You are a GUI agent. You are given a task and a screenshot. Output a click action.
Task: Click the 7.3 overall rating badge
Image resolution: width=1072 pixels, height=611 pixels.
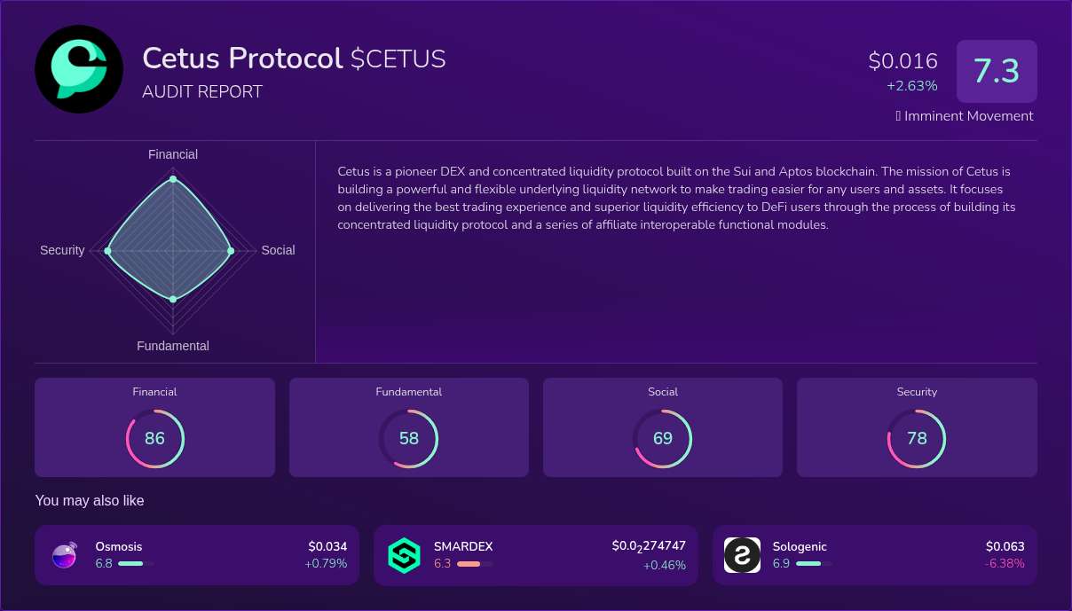997,71
